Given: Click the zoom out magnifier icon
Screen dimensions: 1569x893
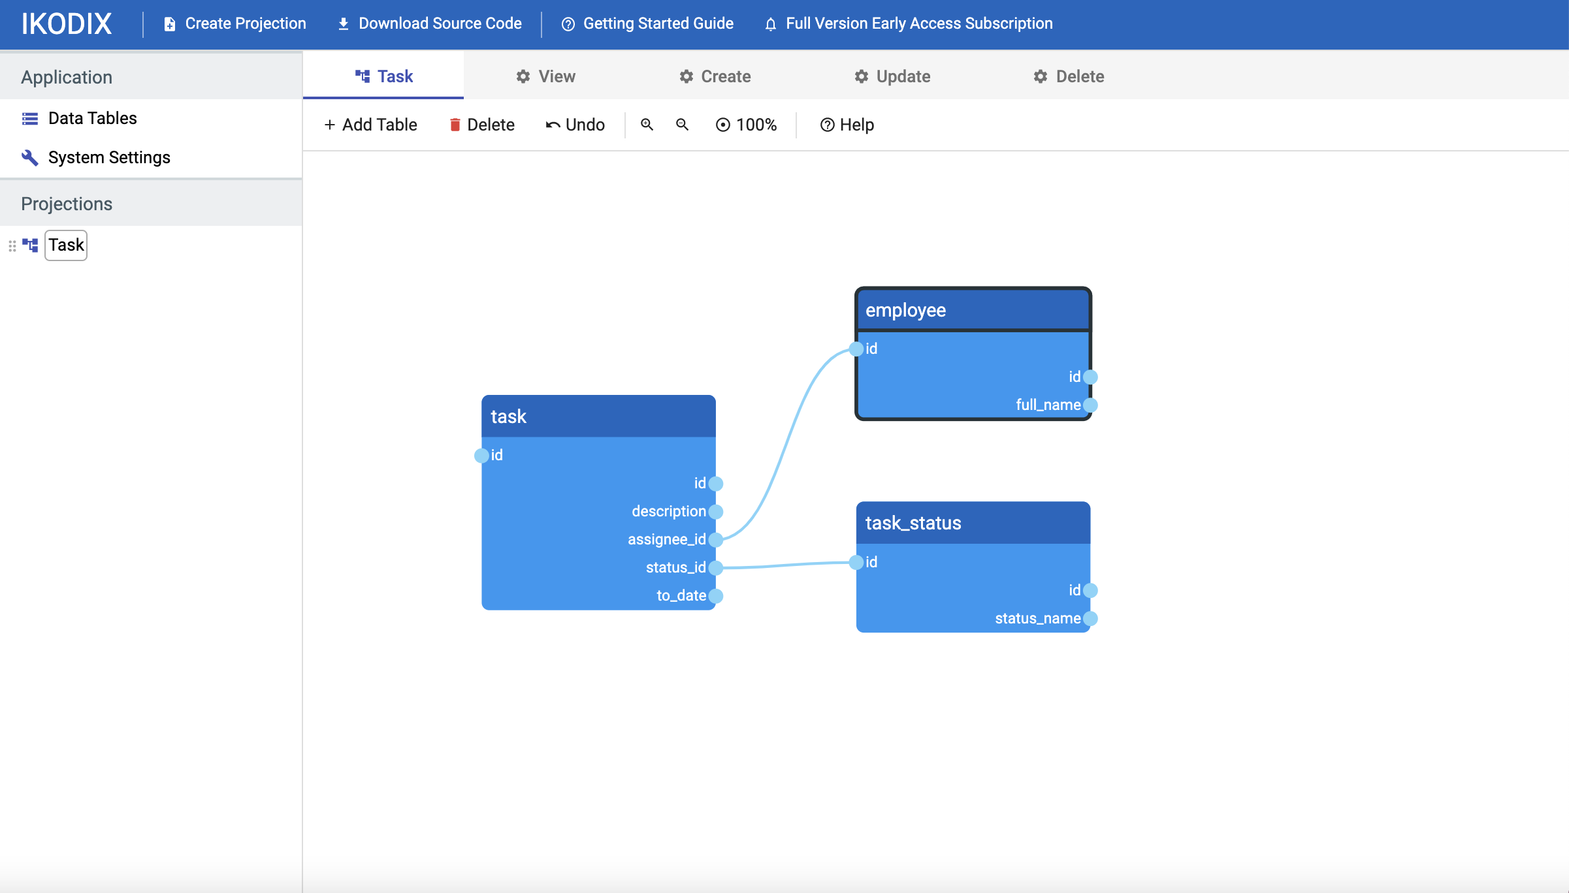Looking at the screenshot, I should click(x=682, y=124).
